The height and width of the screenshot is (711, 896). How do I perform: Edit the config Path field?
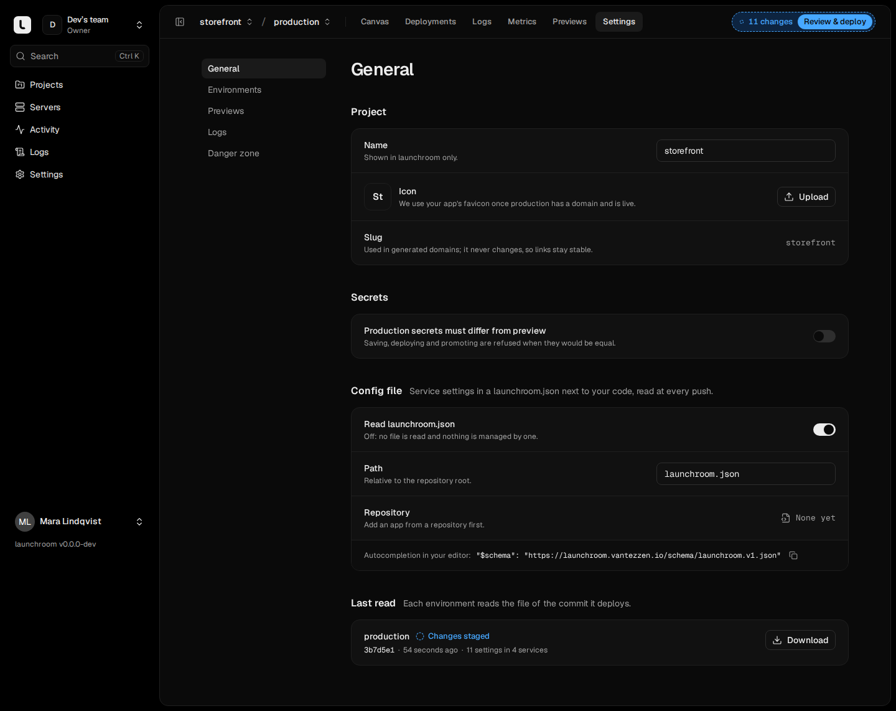[x=746, y=474]
